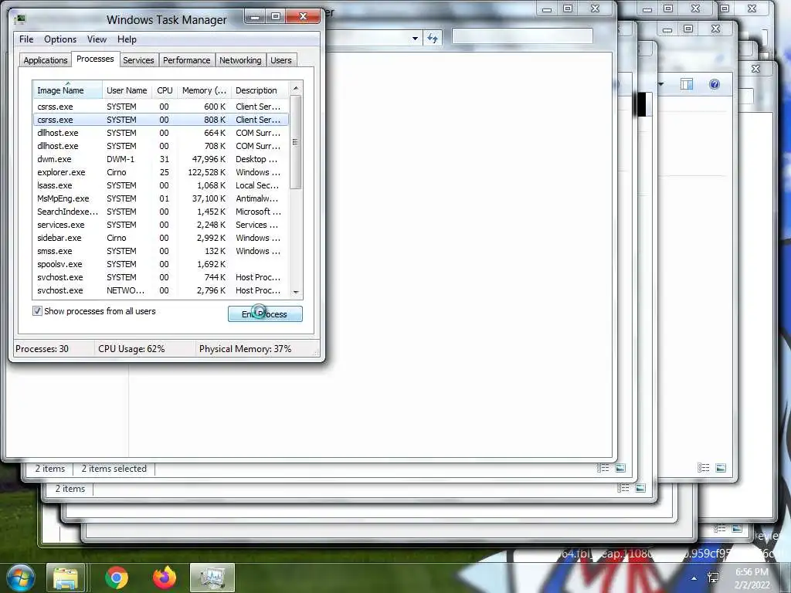Click the process list scrollbar thumb
Viewport: 791px width, 593px height.
(296, 142)
